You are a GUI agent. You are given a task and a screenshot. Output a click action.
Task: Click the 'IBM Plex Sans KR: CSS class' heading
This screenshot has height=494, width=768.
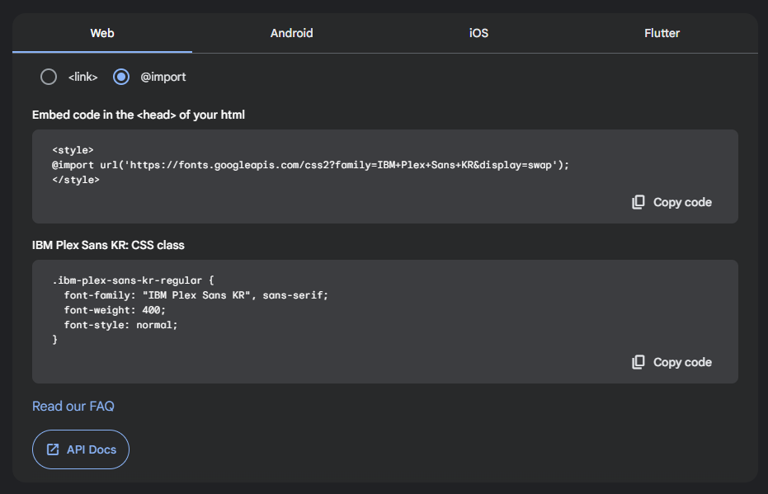[x=108, y=245]
